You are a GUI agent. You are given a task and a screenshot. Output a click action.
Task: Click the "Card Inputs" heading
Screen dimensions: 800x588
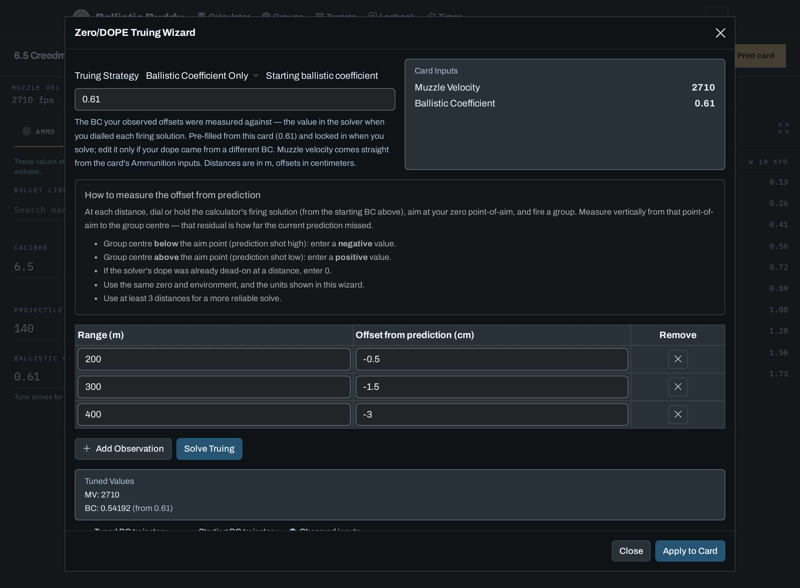click(x=436, y=71)
